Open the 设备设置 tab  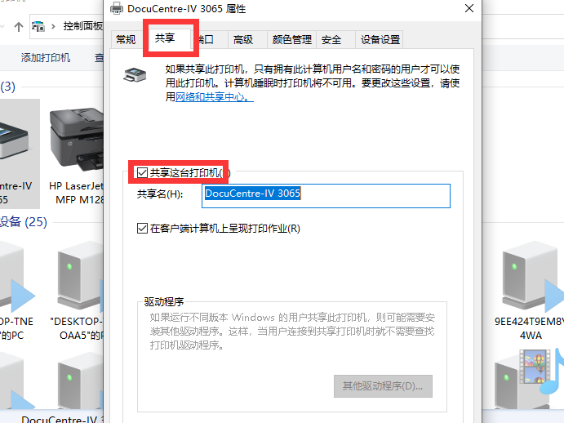(380, 39)
